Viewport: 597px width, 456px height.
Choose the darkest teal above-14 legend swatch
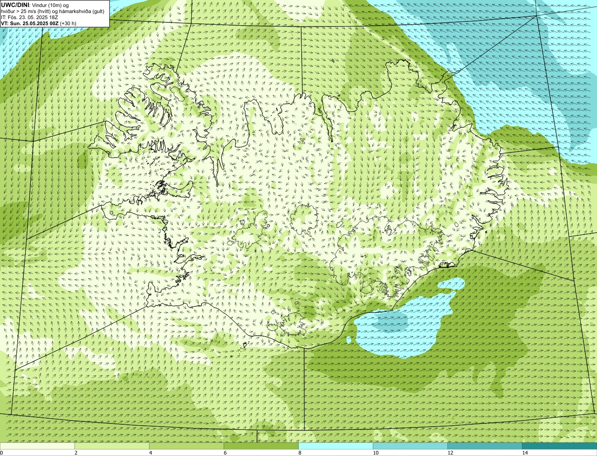pyautogui.click(x=560, y=446)
